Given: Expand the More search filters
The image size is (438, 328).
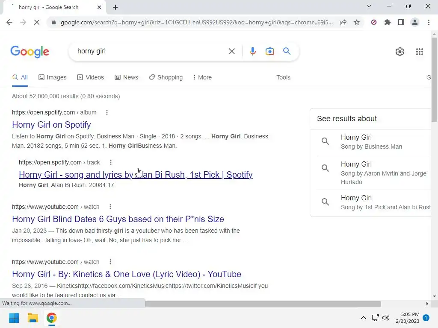Looking at the screenshot, I should [202, 77].
